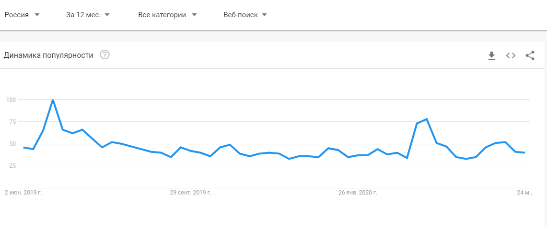Download the chart data as CSV

tap(491, 55)
